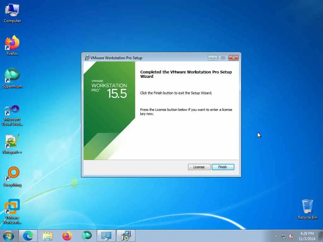Select the Everything search desktop shortcut
The image size is (323, 242).
(x=12, y=176)
